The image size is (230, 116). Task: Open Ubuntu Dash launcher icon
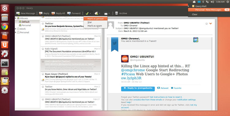[x=5, y=9]
